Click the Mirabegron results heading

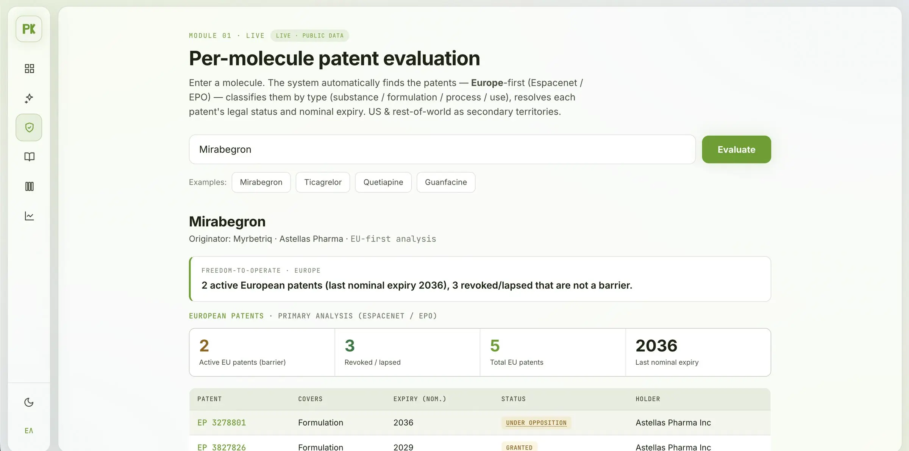227,222
